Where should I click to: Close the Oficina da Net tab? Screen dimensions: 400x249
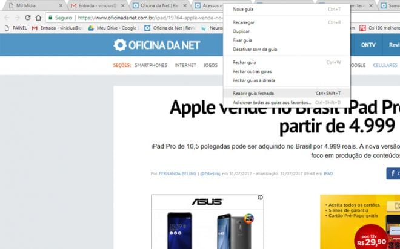185,5
